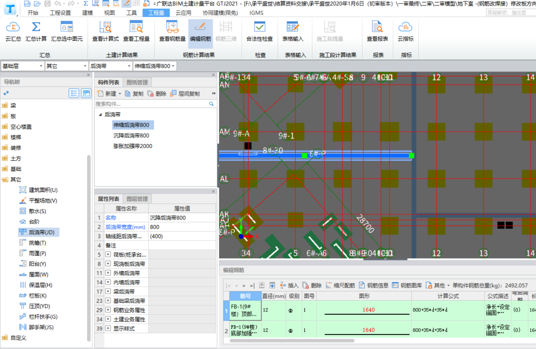Open the 视图 ribbon tab
The width and height of the screenshot is (536, 349).
[x=109, y=13]
